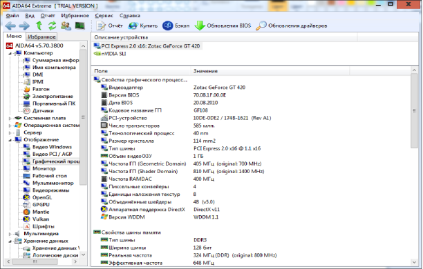Screen dimensions: 423x269
Task: Click the OpenGL icon
Action: [x=27, y=198]
